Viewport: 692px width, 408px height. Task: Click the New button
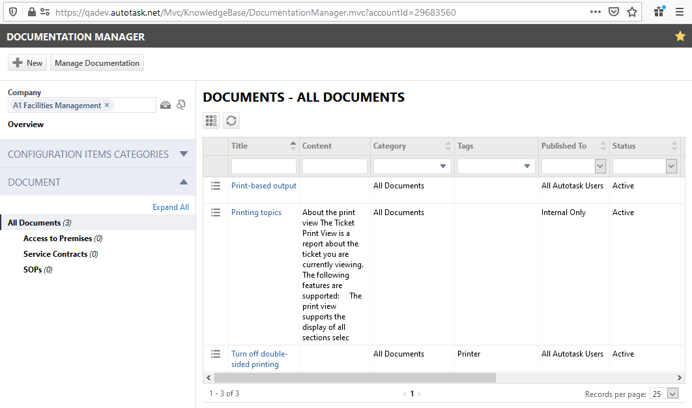[27, 63]
